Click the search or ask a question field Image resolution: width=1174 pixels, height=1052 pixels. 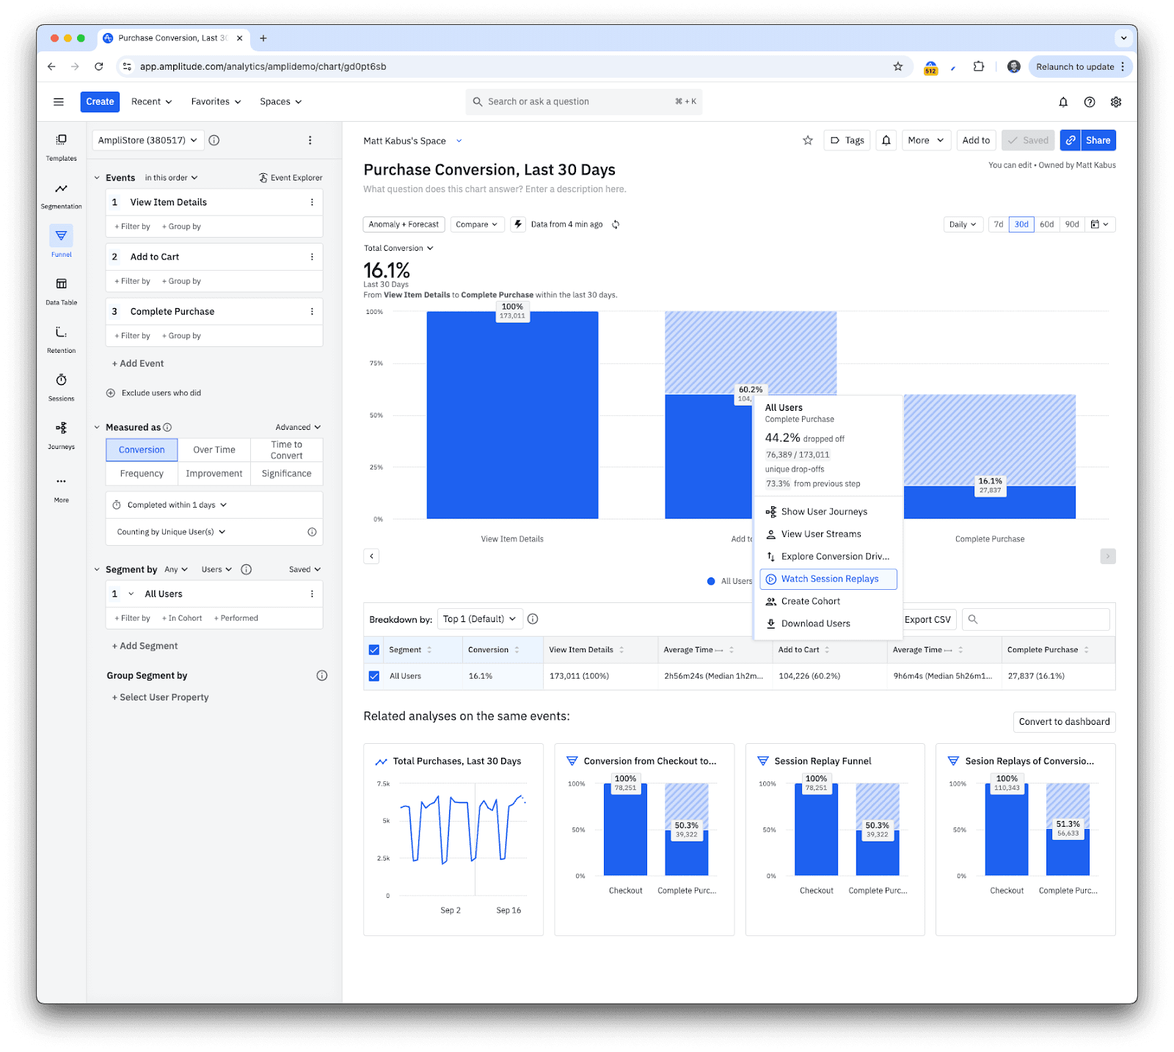click(x=583, y=101)
